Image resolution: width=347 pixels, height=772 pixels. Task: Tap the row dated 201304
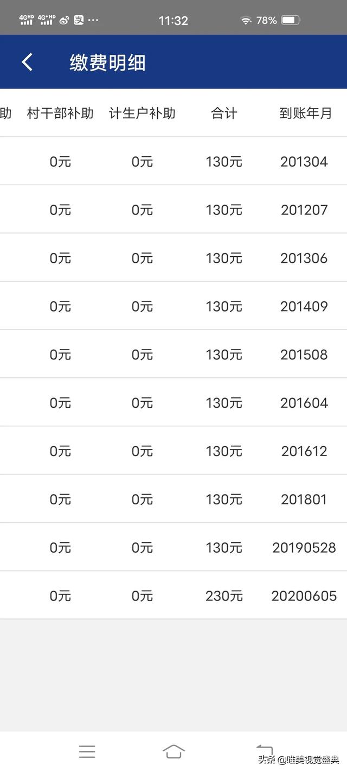coord(173,161)
